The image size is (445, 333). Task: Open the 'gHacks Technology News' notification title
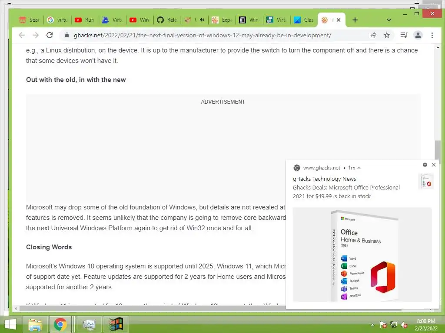point(324,179)
